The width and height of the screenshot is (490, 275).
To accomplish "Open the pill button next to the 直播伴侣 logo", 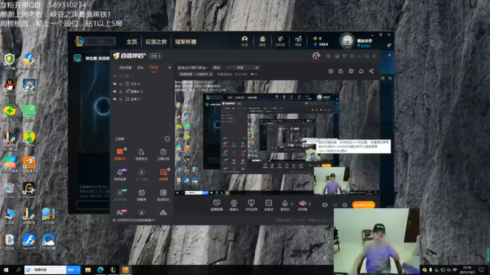I will click(x=156, y=56).
